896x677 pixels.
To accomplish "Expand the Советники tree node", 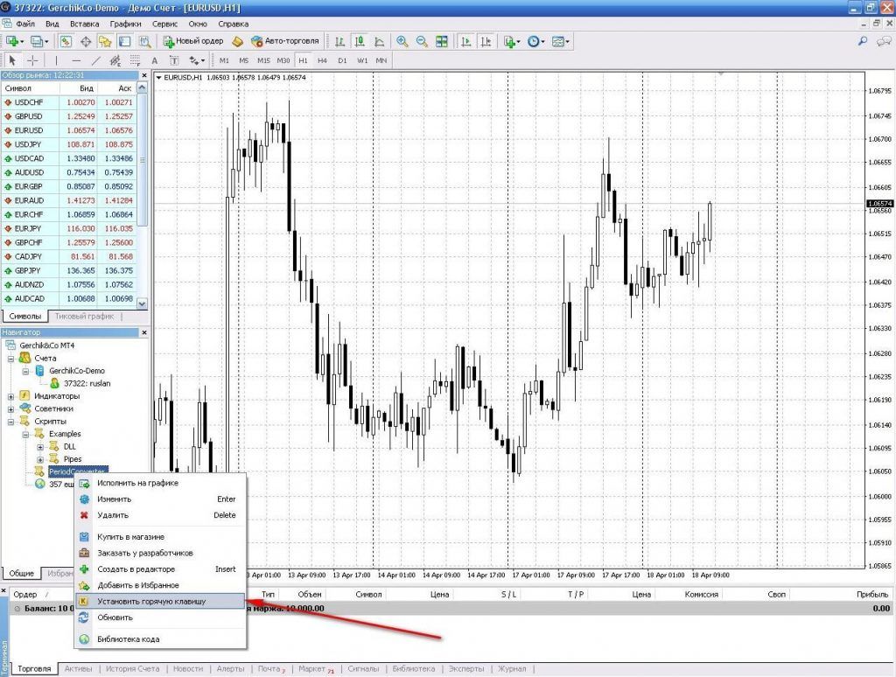I will click(11, 408).
